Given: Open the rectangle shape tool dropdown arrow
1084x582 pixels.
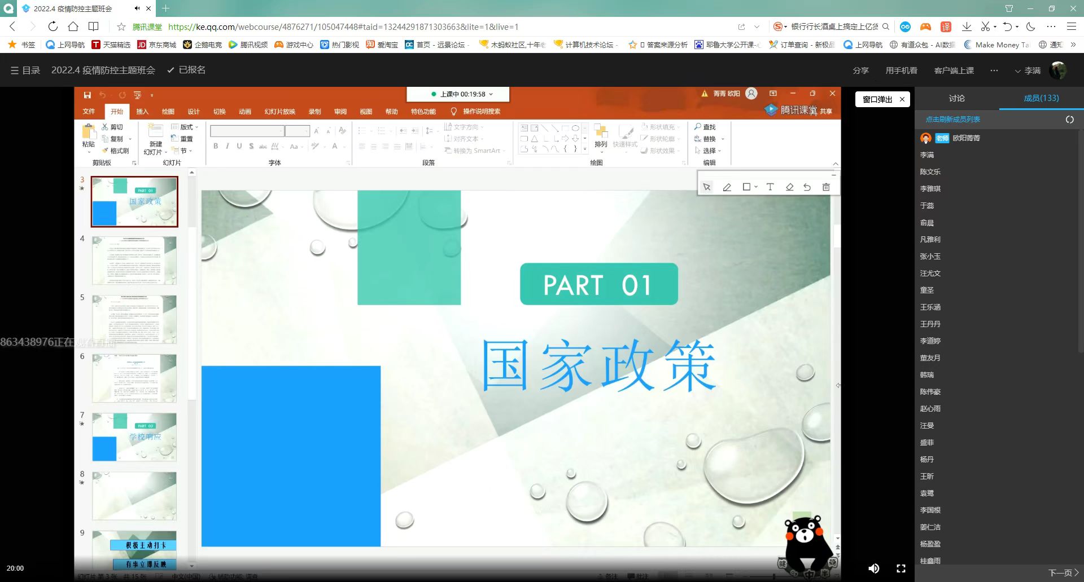Looking at the screenshot, I should click(756, 187).
